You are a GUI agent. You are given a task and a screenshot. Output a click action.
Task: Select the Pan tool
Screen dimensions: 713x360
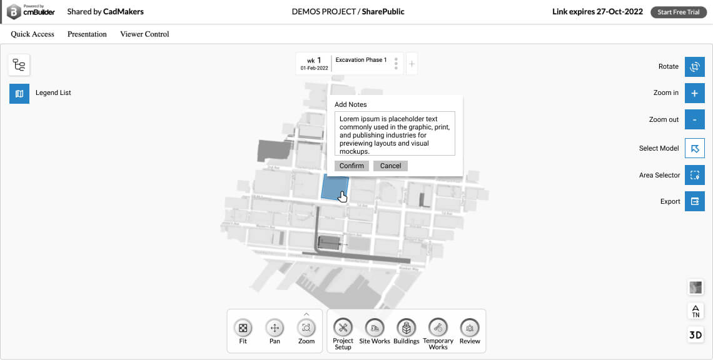pyautogui.click(x=275, y=327)
